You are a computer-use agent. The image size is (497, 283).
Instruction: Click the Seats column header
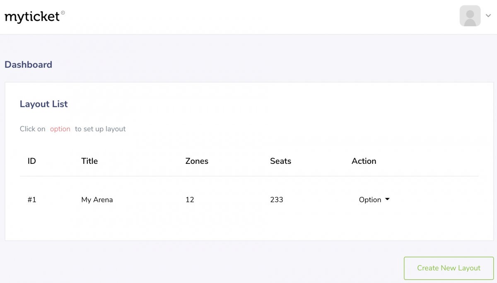click(280, 161)
